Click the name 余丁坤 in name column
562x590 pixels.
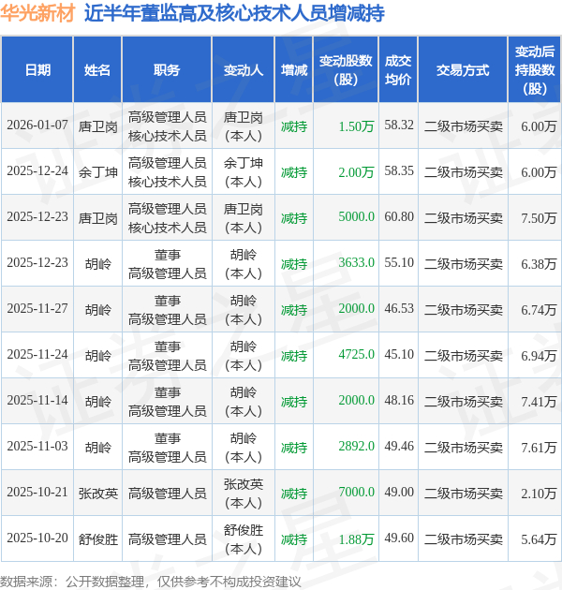pyautogui.click(x=97, y=172)
